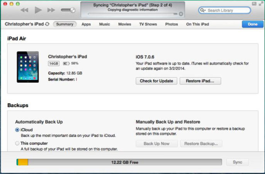
Task: Click the yellow storage segment in capacity bar
Action: pyautogui.click(x=23, y=162)
